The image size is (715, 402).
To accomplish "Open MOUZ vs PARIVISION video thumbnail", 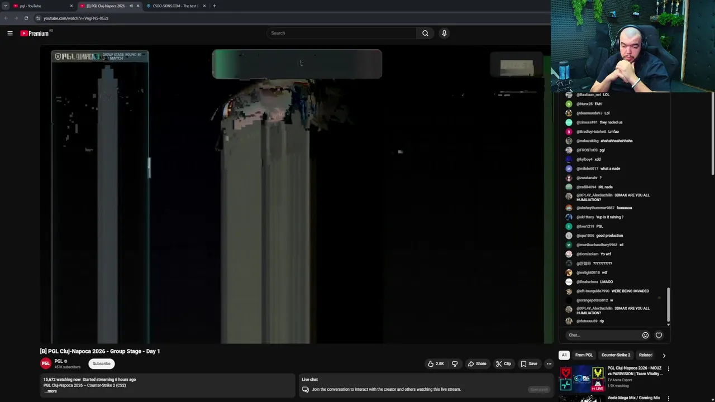I will point(582,379).
